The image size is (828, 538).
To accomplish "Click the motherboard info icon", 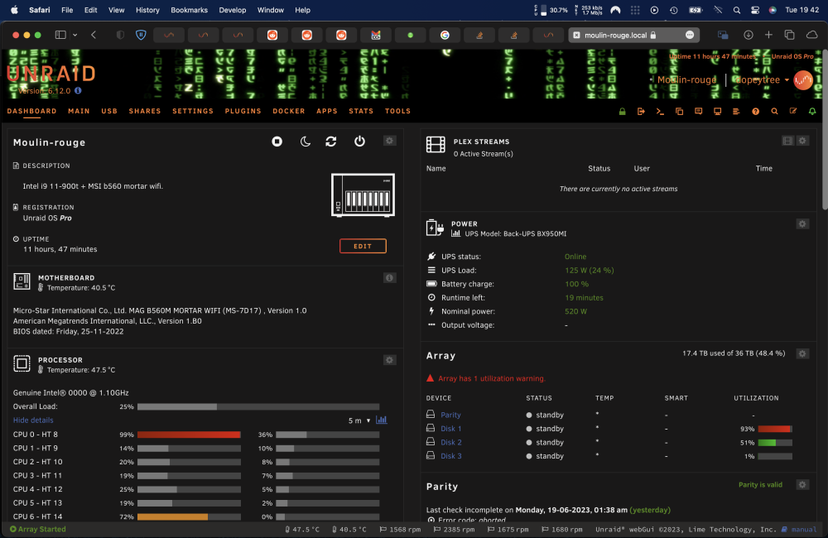I will [x=390, y=278].
